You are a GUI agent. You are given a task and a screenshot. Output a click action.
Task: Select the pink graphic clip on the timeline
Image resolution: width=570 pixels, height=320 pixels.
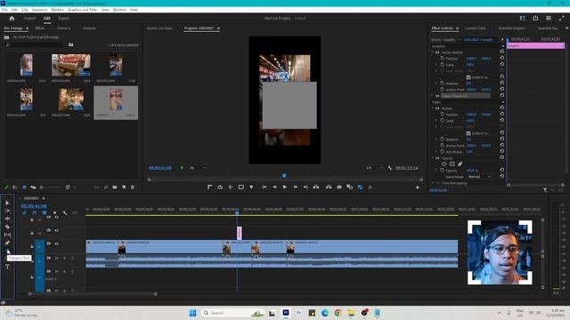[240, 233]
